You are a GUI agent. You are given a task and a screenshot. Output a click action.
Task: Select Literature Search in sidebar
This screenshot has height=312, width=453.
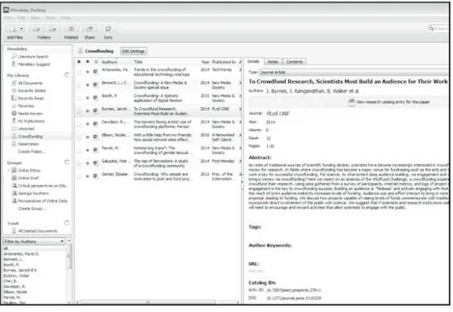(33, 56)
